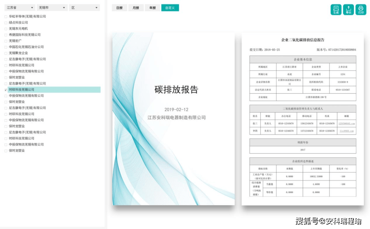Click the 打印 (print) icon
The width and height of the screenshot is (370, 229).
tap(361, 10)
